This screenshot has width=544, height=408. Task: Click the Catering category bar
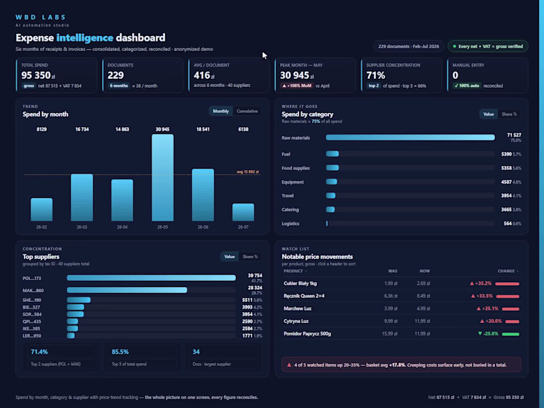click(x=330, y=209)
